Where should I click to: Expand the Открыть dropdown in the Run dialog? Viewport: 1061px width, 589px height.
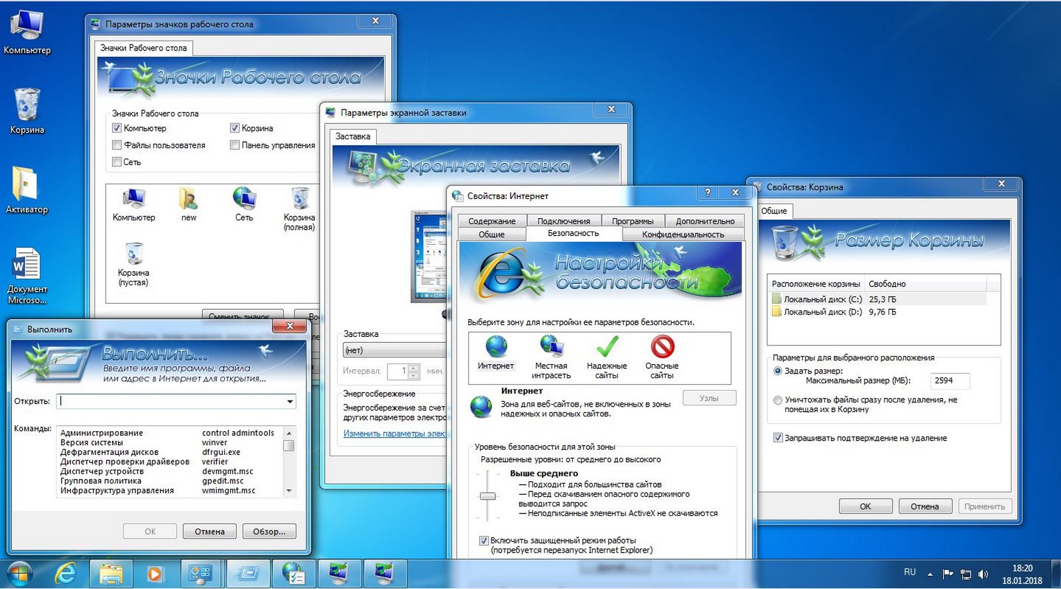click(x=290, y=401)
